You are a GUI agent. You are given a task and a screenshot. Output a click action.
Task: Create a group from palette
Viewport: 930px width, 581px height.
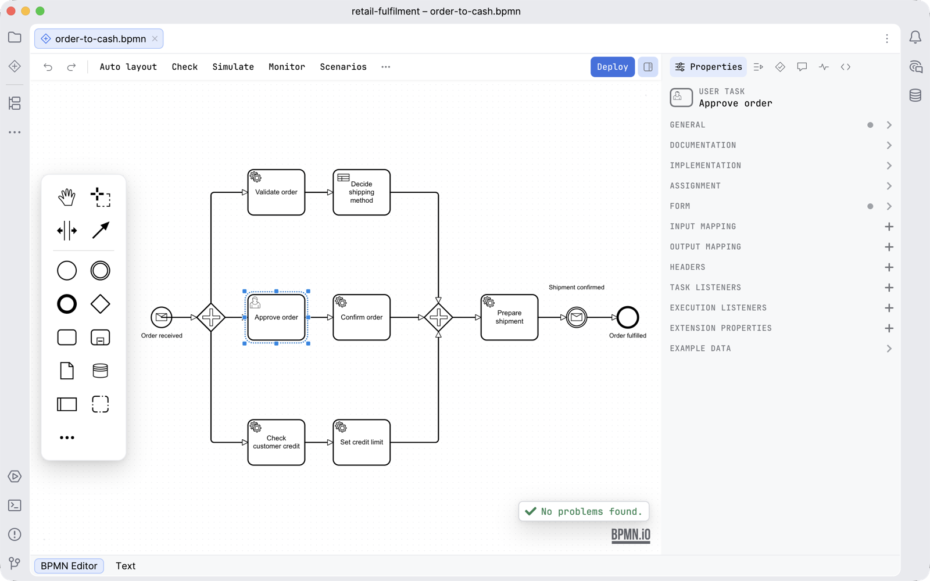coord(101,404)
